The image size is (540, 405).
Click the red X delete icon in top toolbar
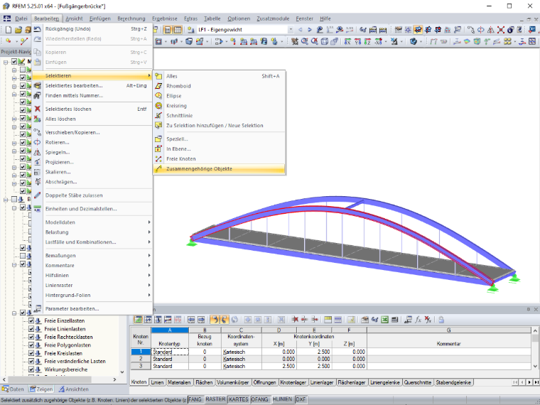501,30
